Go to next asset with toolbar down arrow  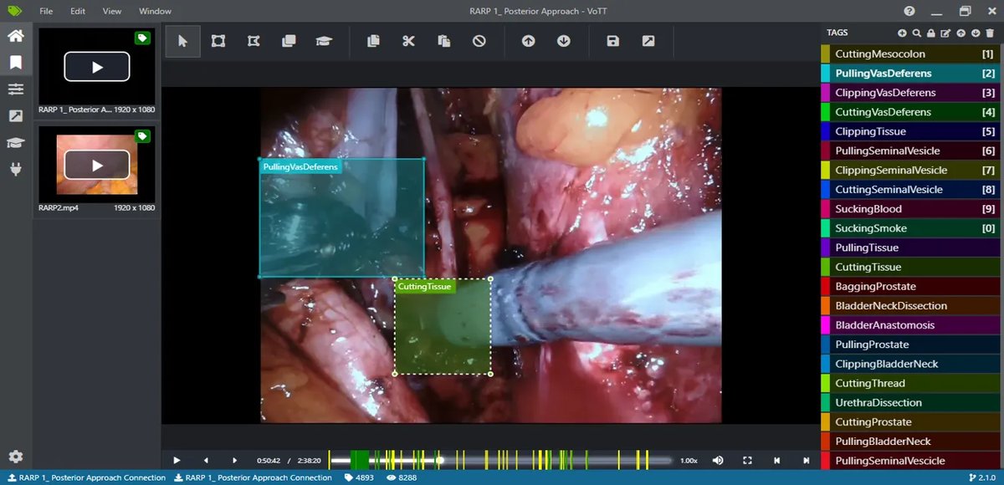pos(564,41)
